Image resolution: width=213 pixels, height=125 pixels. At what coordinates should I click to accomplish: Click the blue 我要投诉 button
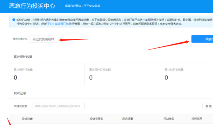pyautogui.click(x=202, y=39)
